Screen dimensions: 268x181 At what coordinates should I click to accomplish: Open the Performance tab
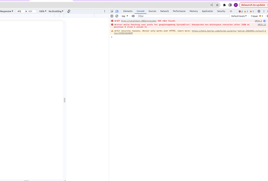(179, 11)
